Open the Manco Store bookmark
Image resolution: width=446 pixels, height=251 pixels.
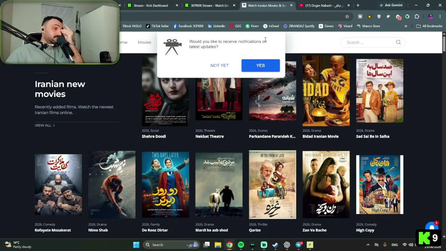[x=368, y=26]
